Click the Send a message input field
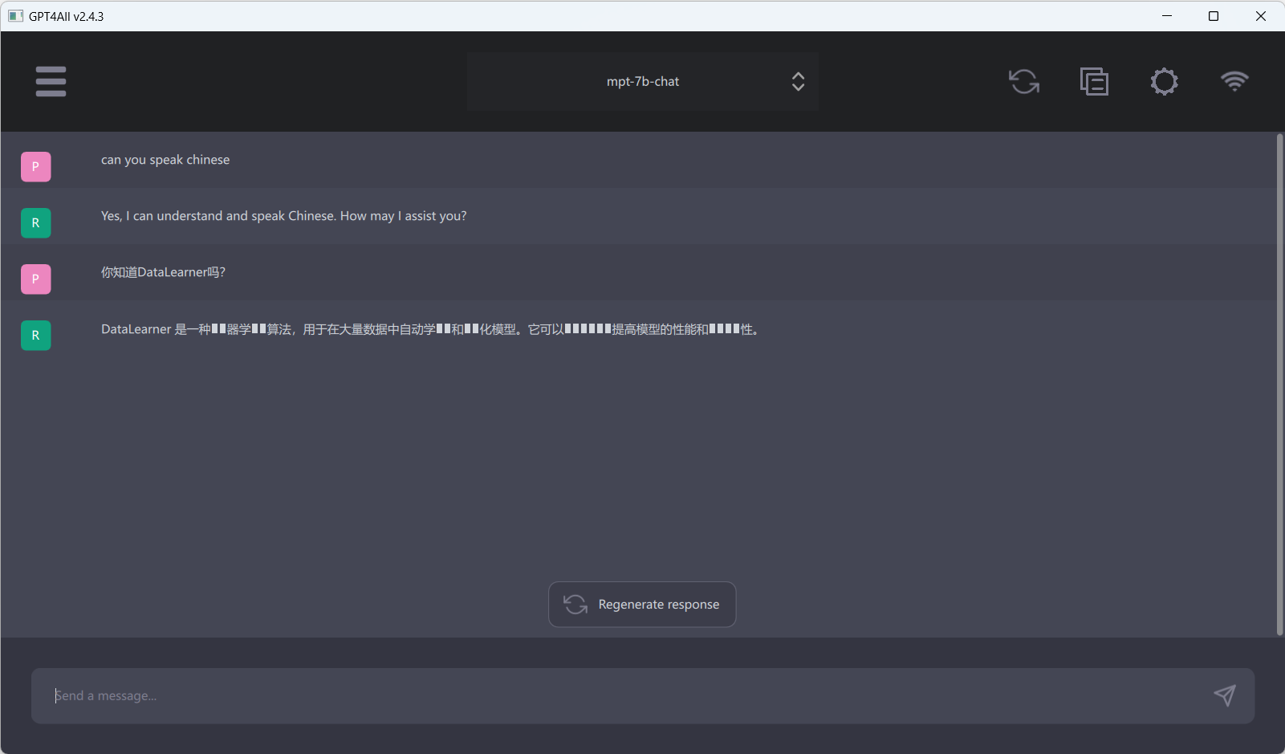 coord(642,695)
